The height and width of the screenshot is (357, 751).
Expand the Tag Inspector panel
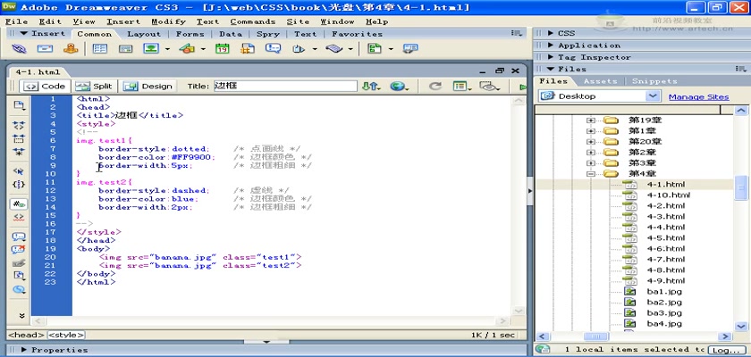coord(550,57)
